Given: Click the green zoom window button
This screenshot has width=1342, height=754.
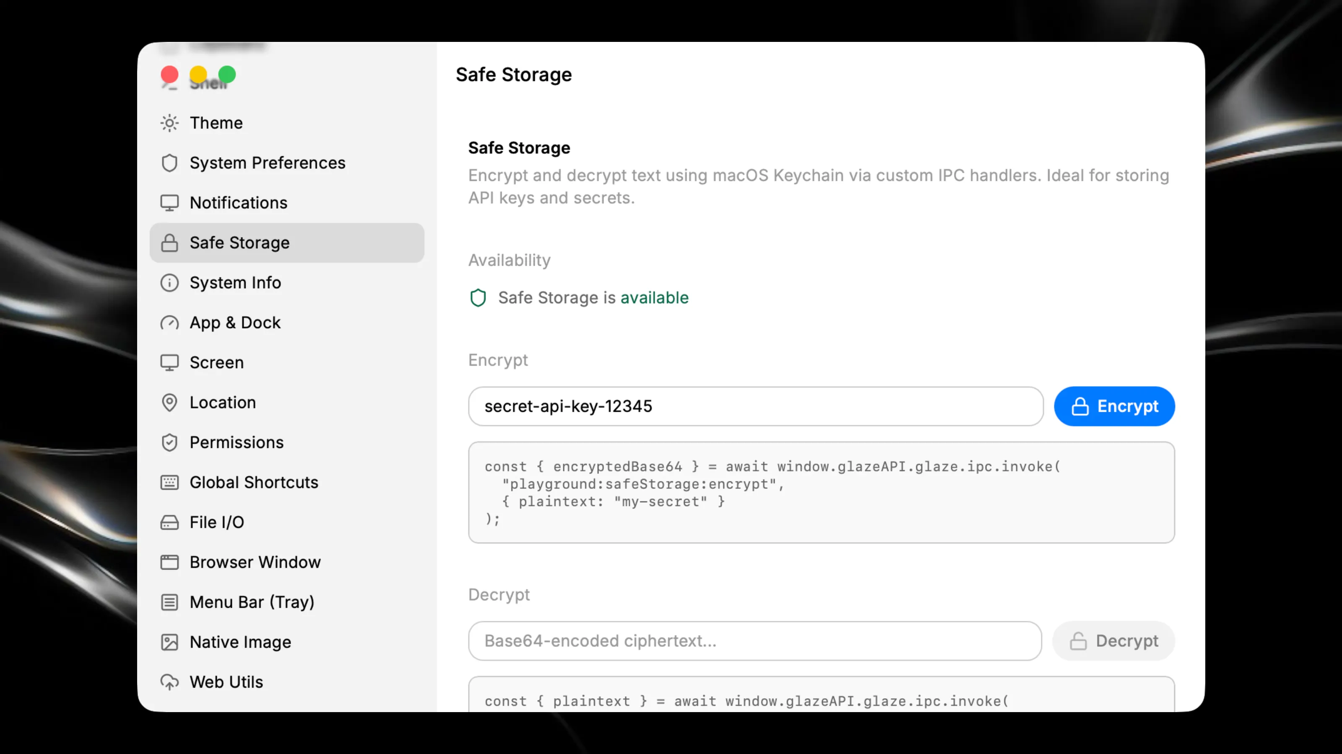Looking at the screenshot, I should click(x=227, y=75).
